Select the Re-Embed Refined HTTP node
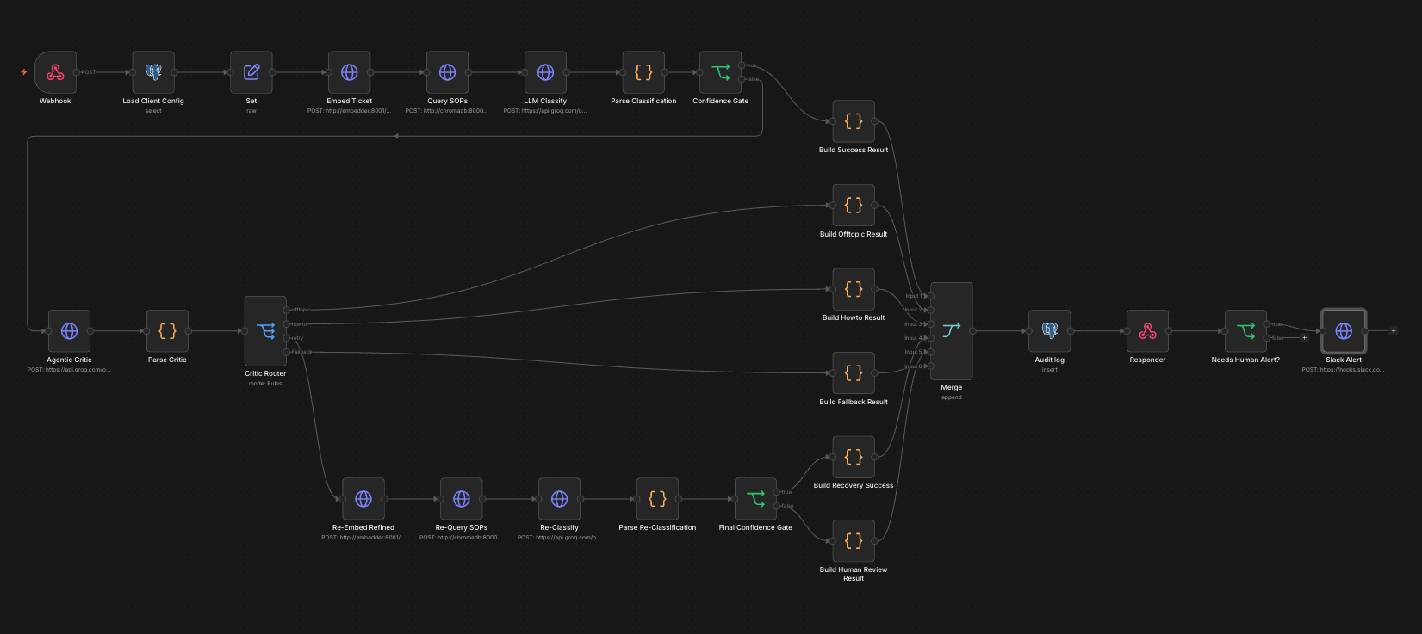Screen dimensions: 1422x634 tap(363, 499)
